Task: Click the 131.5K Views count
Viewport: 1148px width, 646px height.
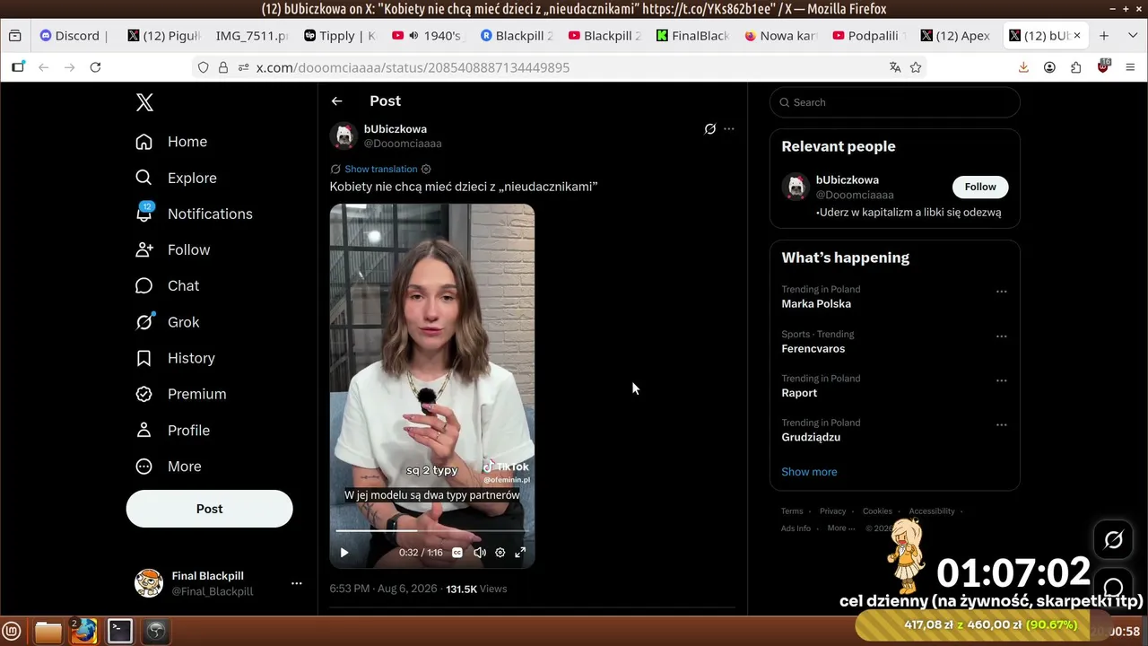Action: click(x=476, y=589)
